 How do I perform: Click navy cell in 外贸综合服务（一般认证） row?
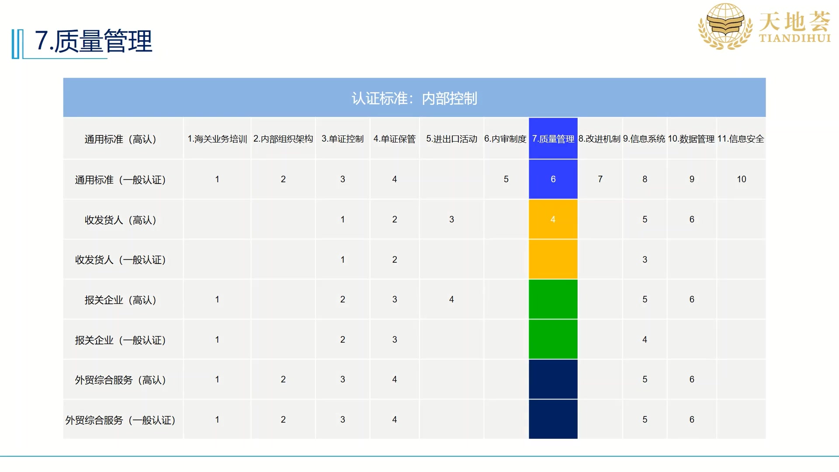pos(553,420)
